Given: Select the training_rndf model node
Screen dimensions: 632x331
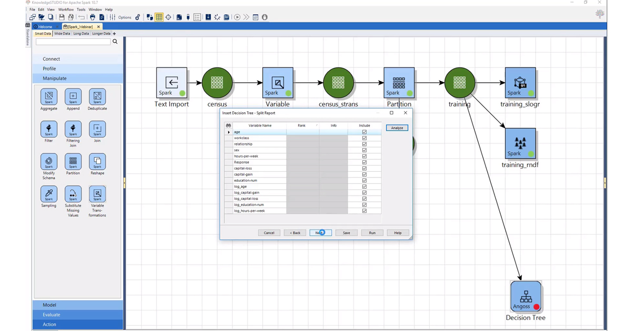Looking at the screenshot, I should [520, 143].
